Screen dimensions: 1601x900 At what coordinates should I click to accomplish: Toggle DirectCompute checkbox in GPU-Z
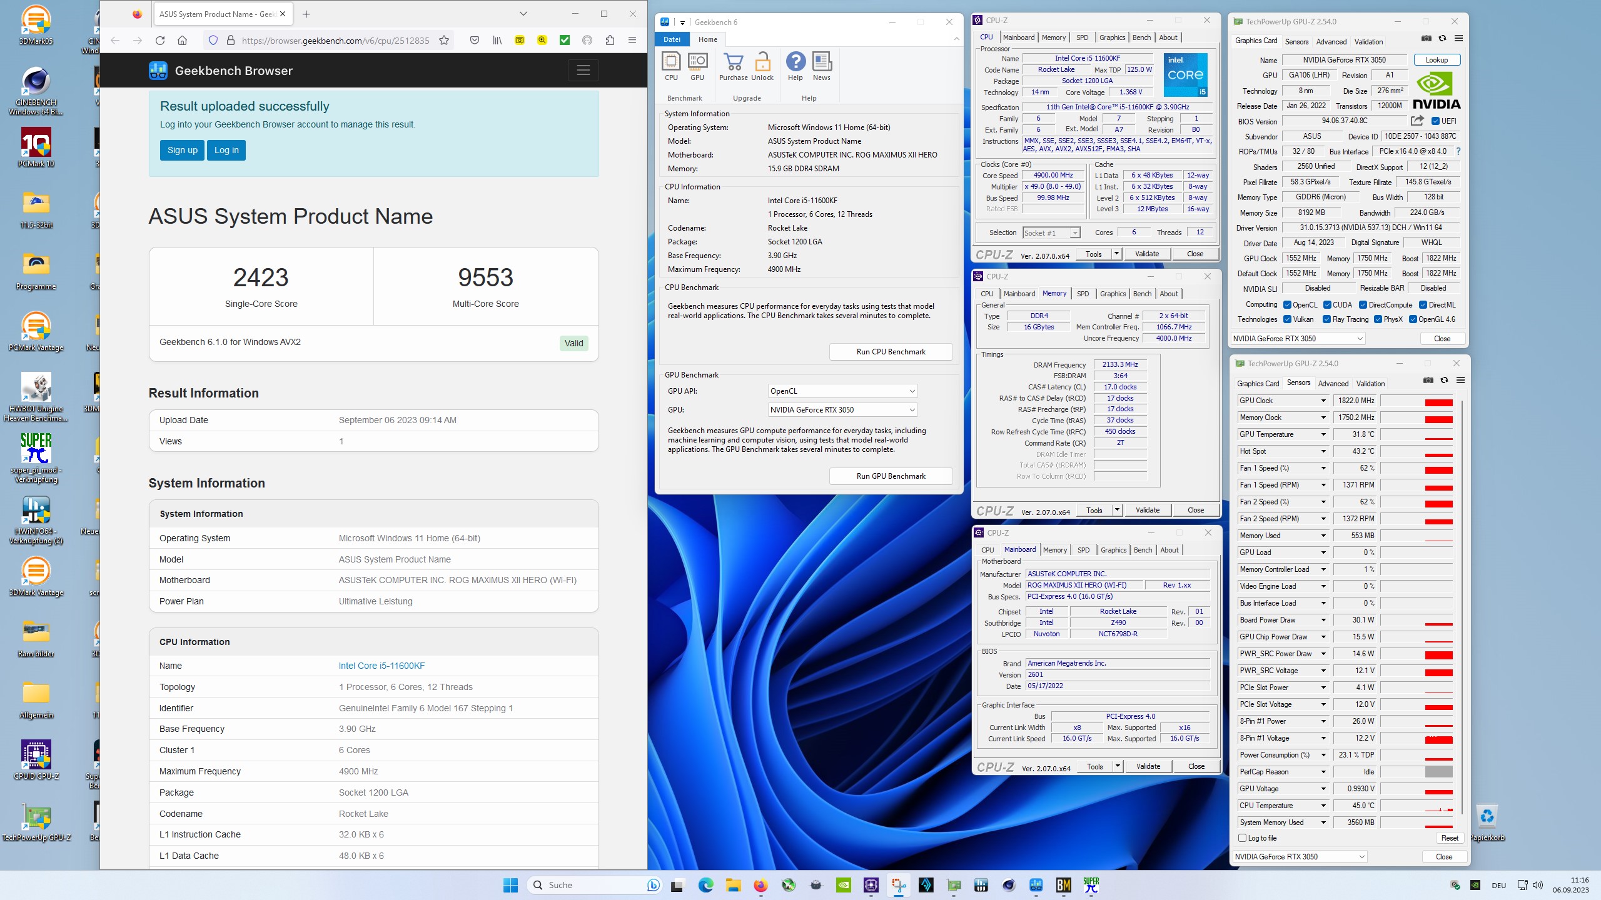pos(1363,305)
